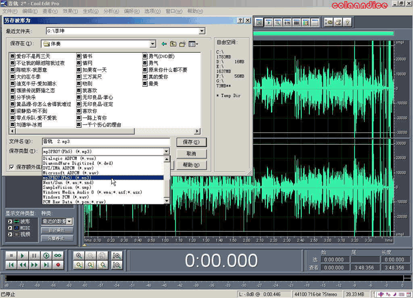
Task: Click the Create New Folder icon
Action: [183, 44]
